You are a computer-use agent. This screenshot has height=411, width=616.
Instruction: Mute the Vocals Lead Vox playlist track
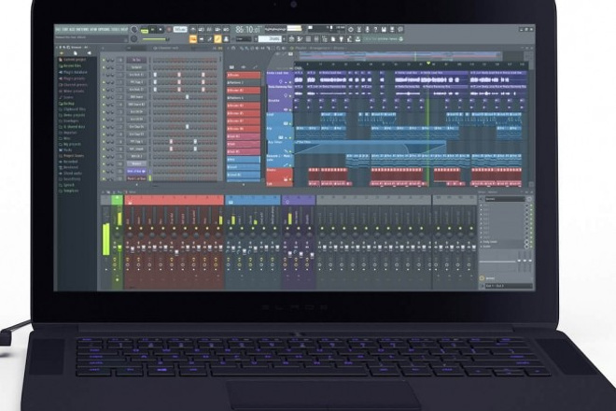pos(290,82)
